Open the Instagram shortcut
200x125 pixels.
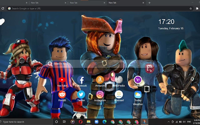100,94
